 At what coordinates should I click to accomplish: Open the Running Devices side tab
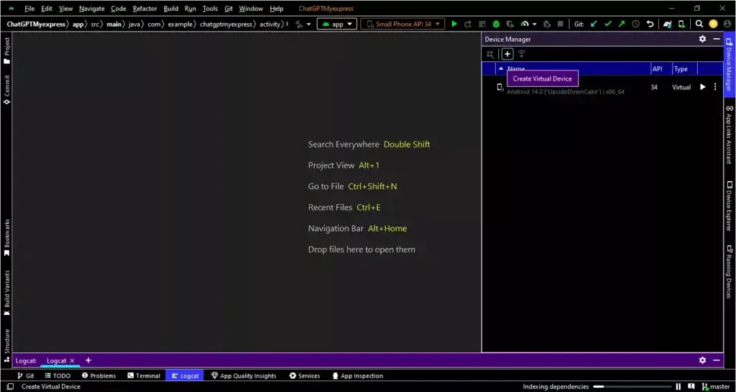pos(729,273)
